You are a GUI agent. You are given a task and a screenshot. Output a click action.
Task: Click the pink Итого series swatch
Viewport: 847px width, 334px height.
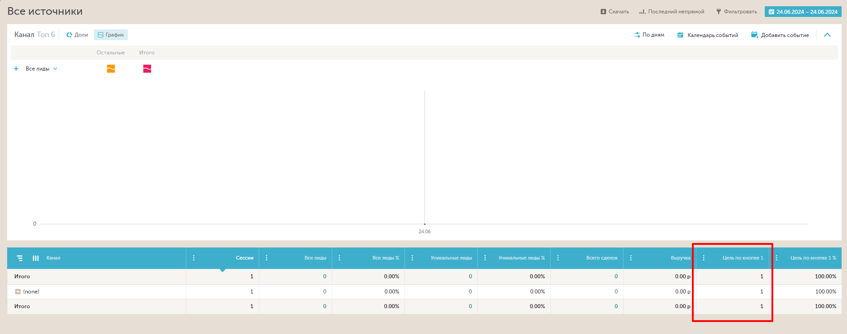click(x=147, y=69)
